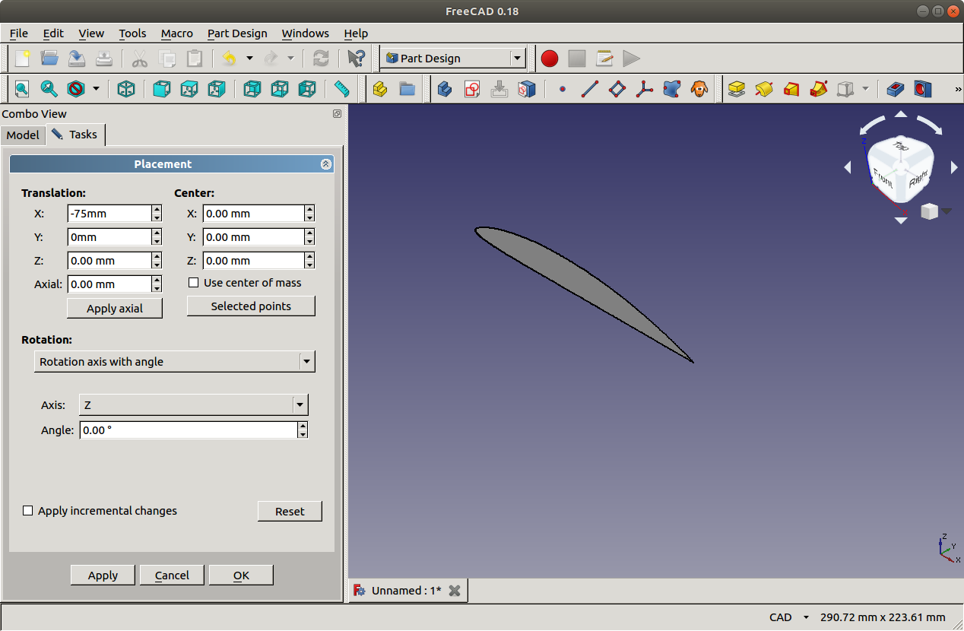964x631 pixels.
Task: Select the Measure distance ruler tool
Action: click(x=342, y=89)
